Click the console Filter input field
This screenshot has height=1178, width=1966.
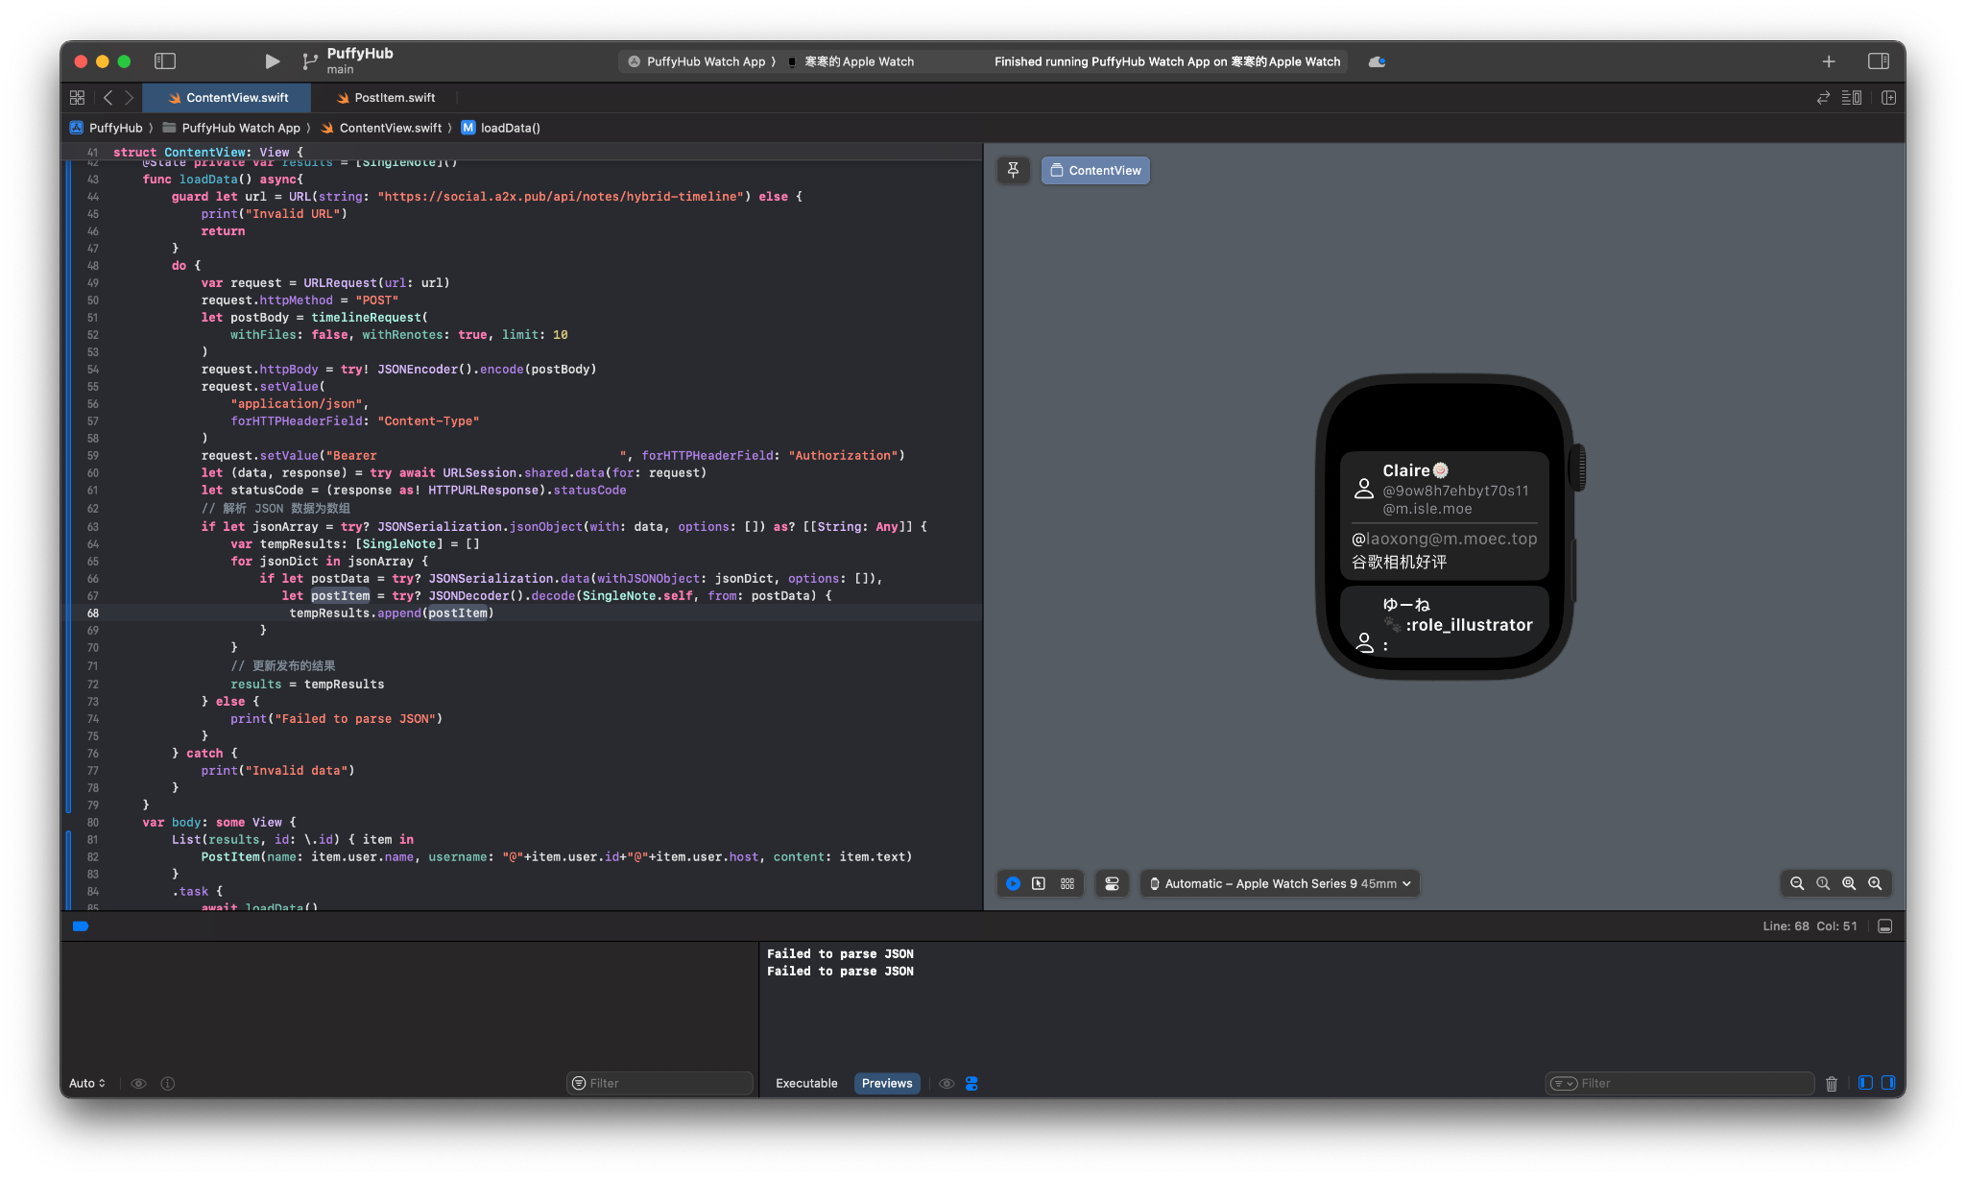1690,1083
